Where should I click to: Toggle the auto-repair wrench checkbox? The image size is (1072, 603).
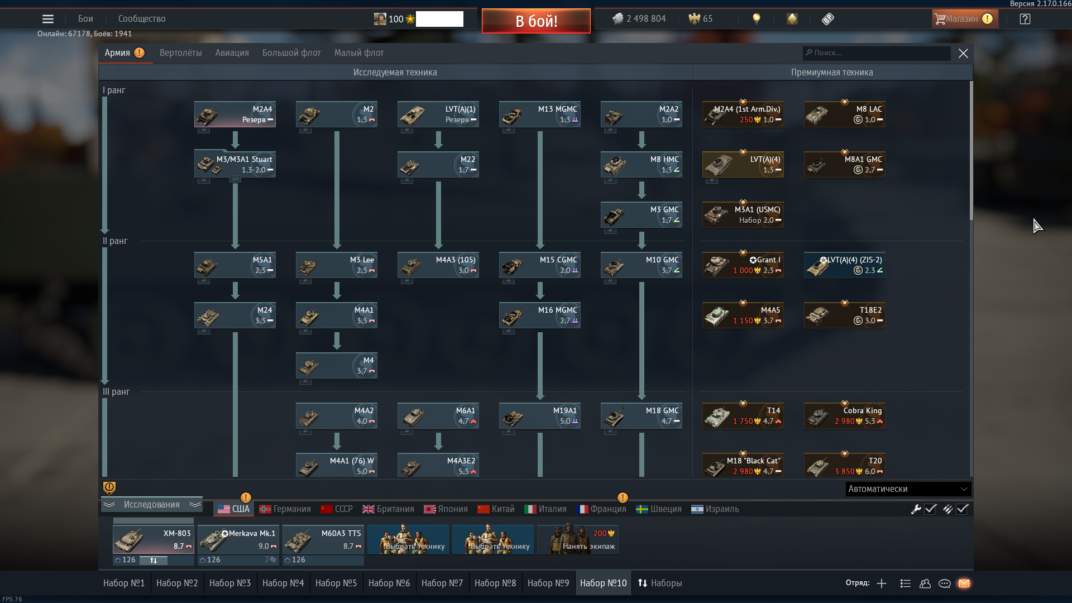pos(930,509)
